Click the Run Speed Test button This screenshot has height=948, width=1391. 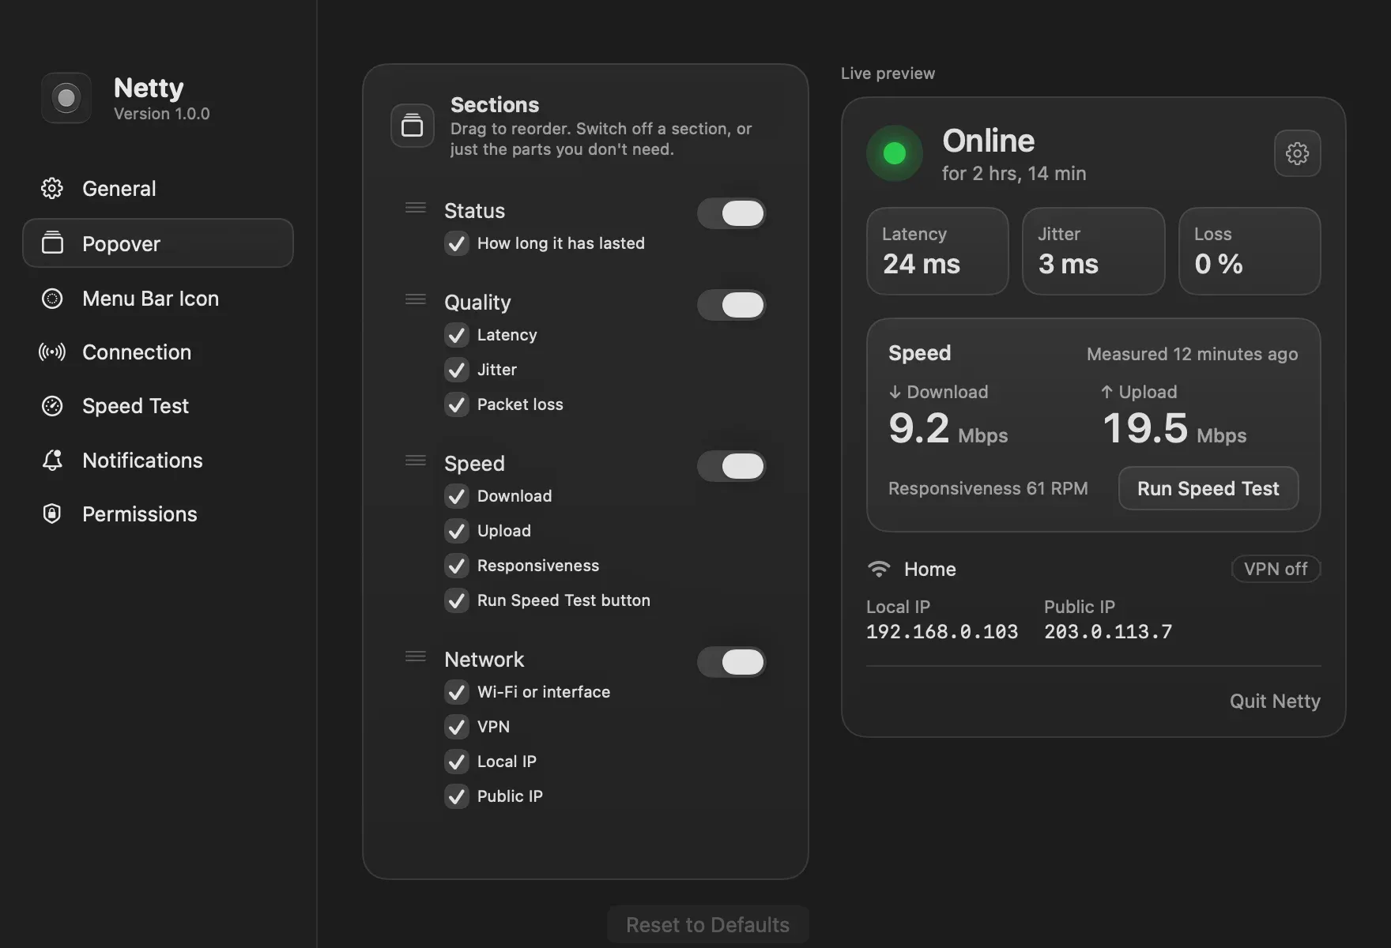coord(1208,488)
